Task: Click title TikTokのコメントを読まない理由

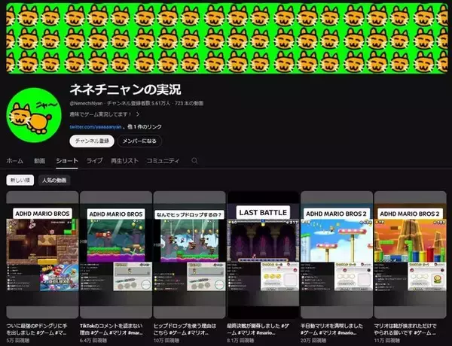Action: click(111, 329)
